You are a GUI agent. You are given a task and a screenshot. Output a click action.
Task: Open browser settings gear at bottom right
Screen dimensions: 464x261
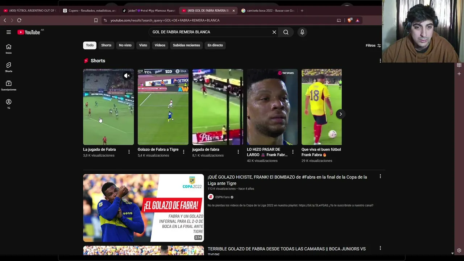[459, 250]
